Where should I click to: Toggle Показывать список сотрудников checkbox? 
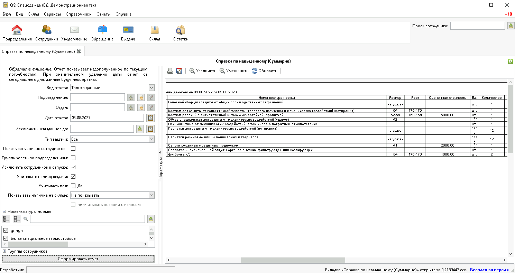[73, 149]
